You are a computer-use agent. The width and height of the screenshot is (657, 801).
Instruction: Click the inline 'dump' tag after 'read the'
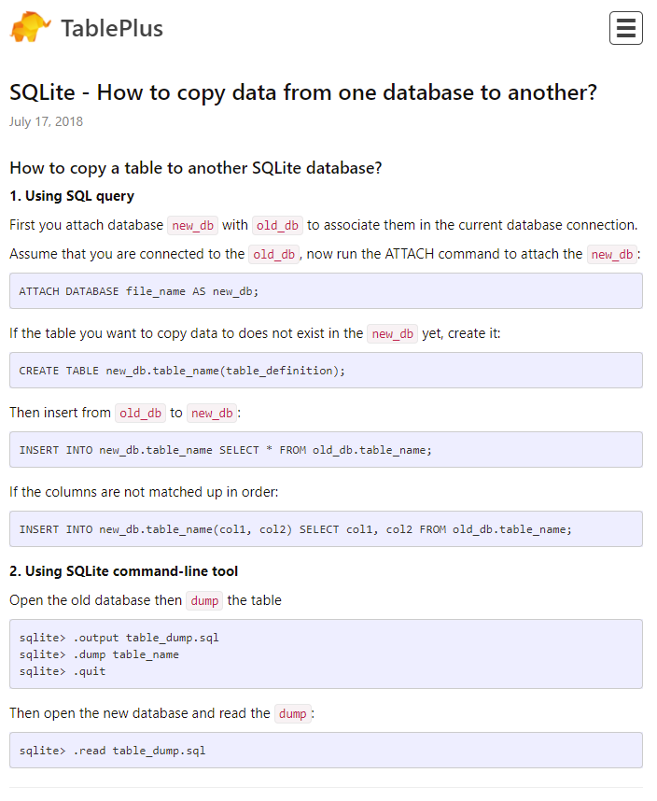point(292,714)
